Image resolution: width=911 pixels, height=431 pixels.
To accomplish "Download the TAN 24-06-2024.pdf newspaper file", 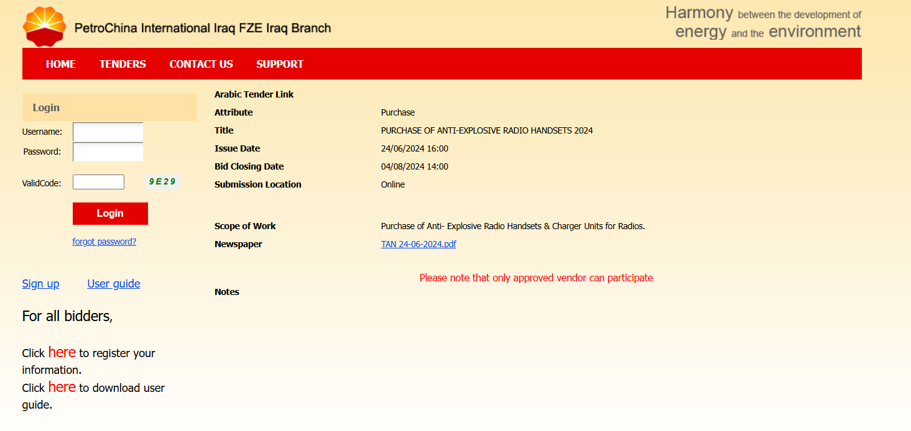I will pos(418,244).
